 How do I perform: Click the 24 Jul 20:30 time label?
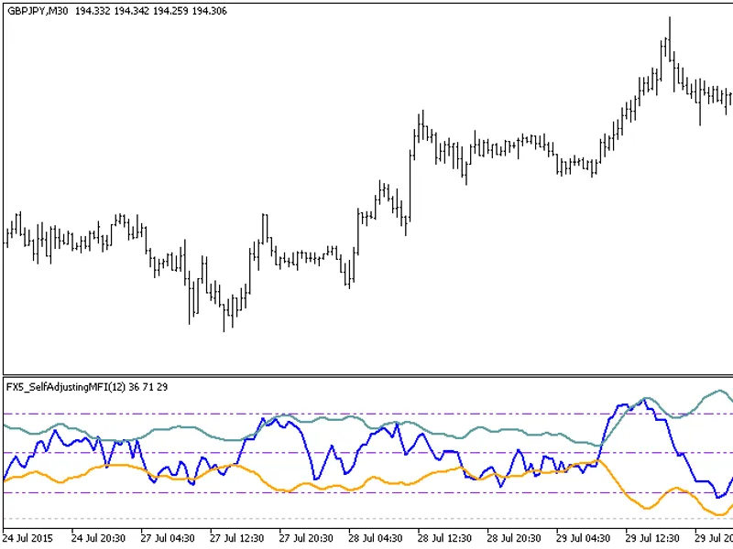point(98,538)
